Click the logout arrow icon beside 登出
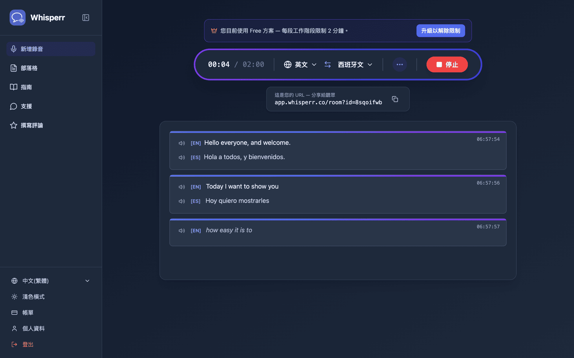 14,344
